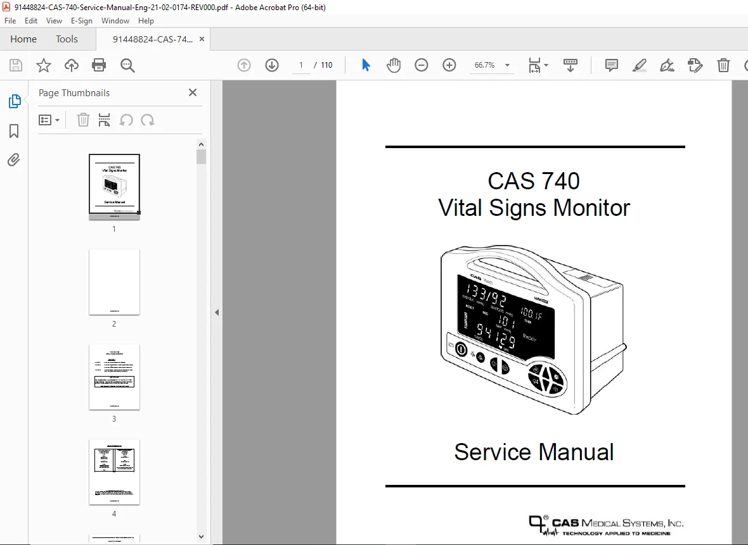Click the fit page scrolling icon
The height and width of the screenshot is (545, 748).
[x=534, y=65]
